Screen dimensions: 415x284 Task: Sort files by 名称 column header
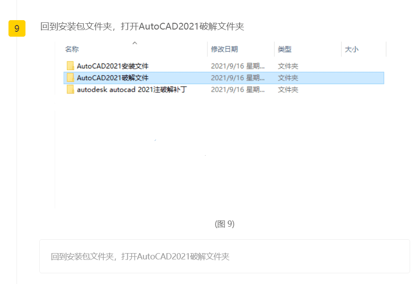(x=72, y=49)
